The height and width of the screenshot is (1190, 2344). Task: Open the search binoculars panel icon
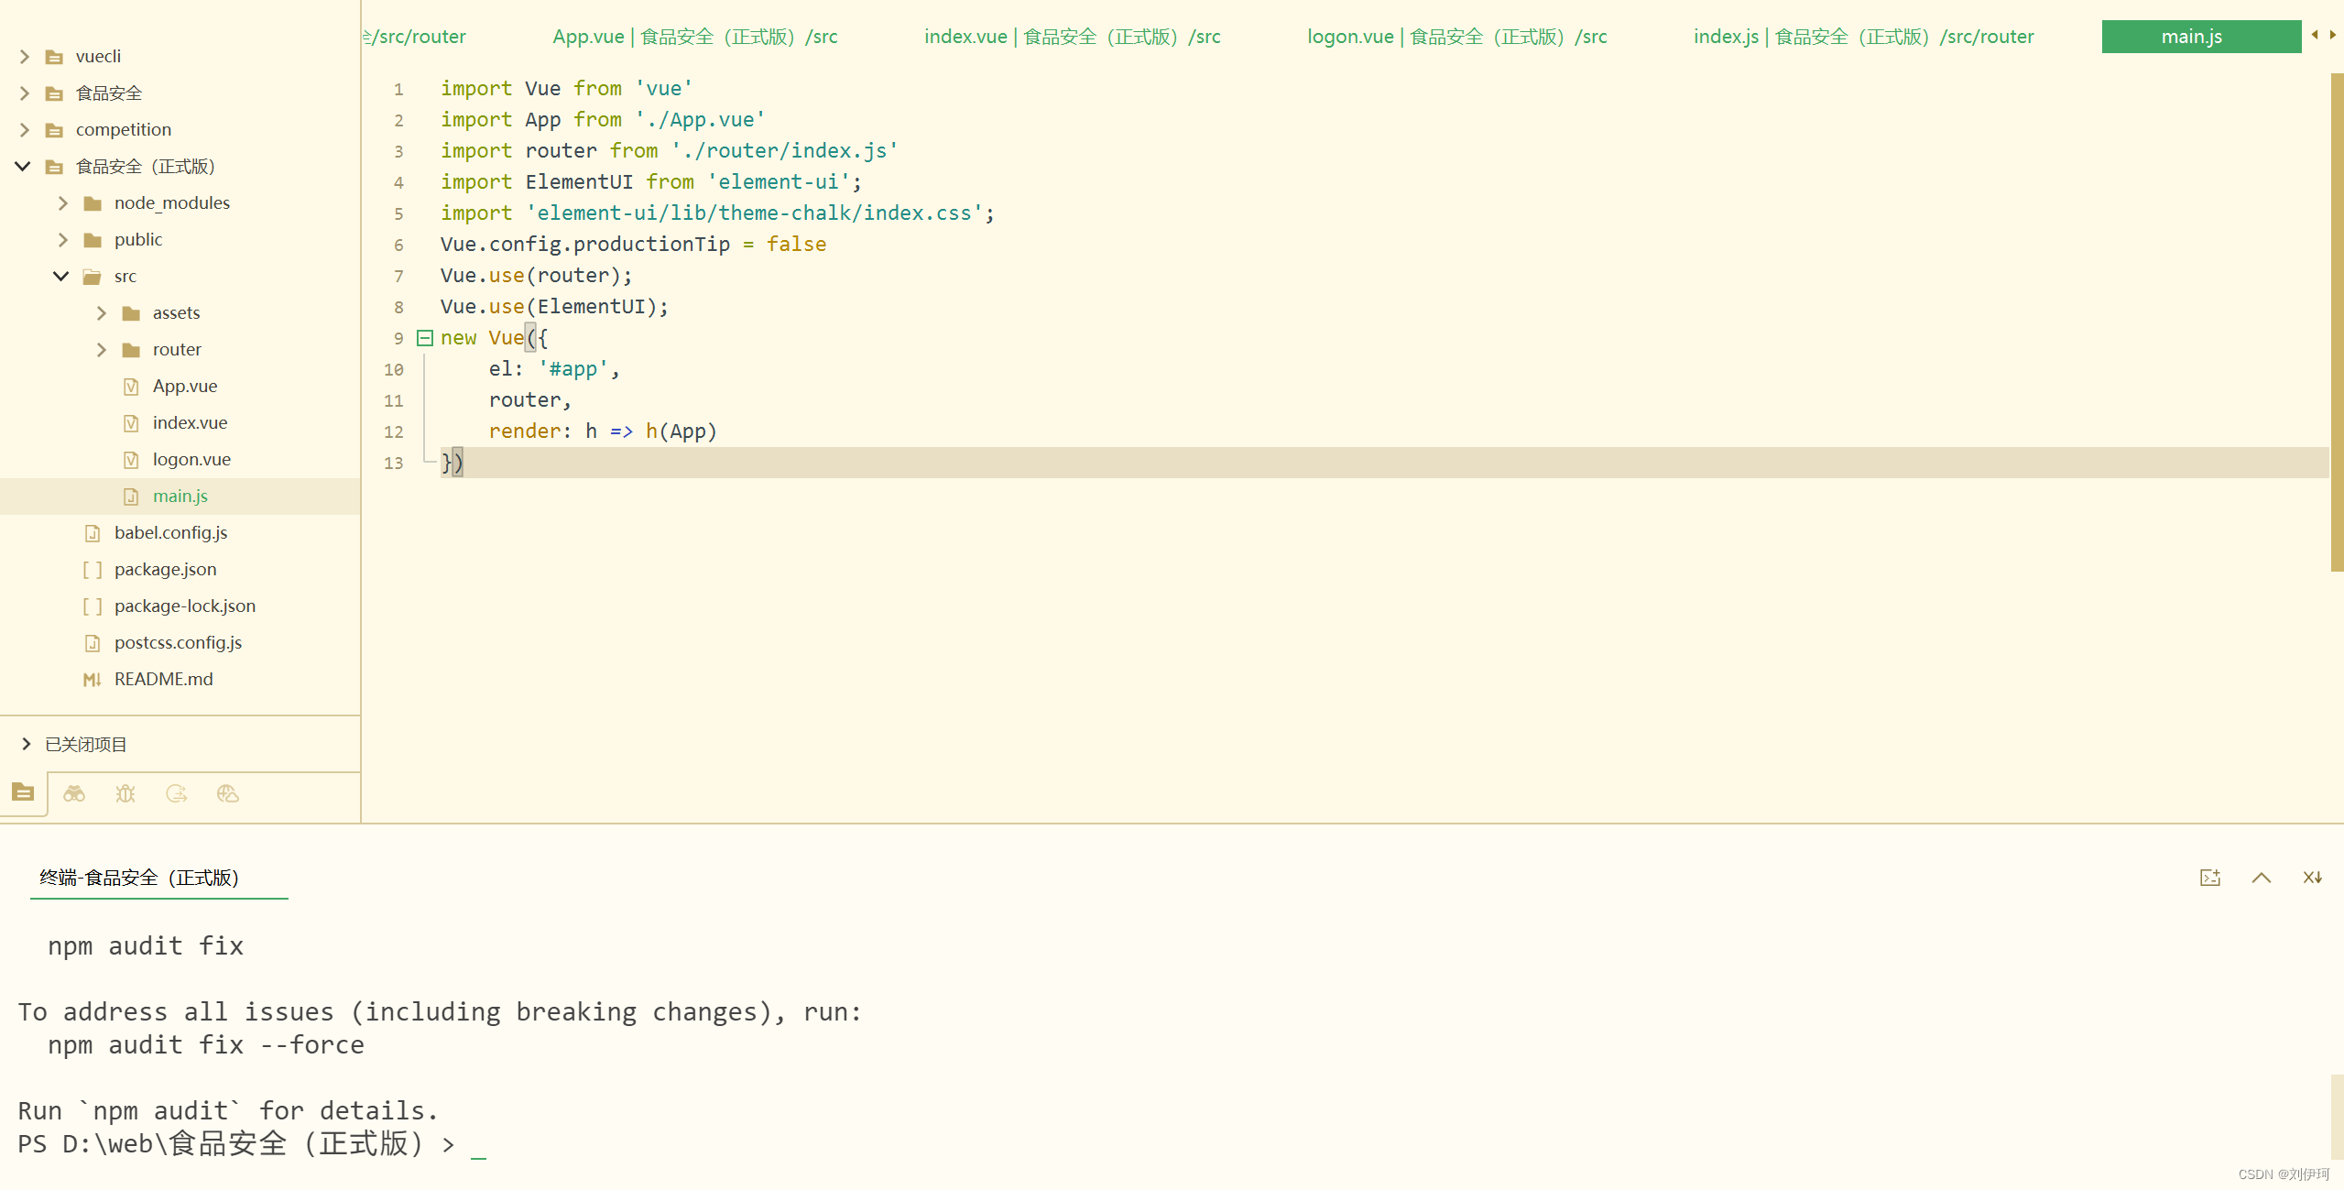tap(74, 794)
